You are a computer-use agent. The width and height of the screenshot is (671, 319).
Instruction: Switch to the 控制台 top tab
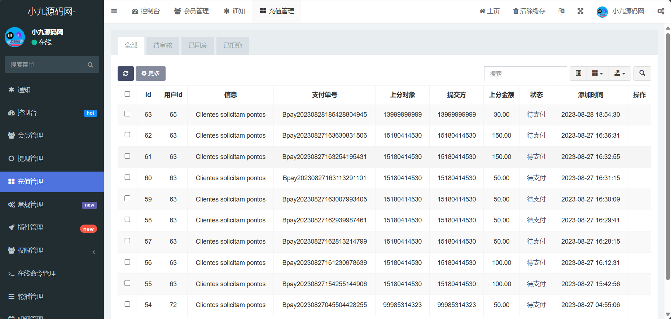(146, 11)
